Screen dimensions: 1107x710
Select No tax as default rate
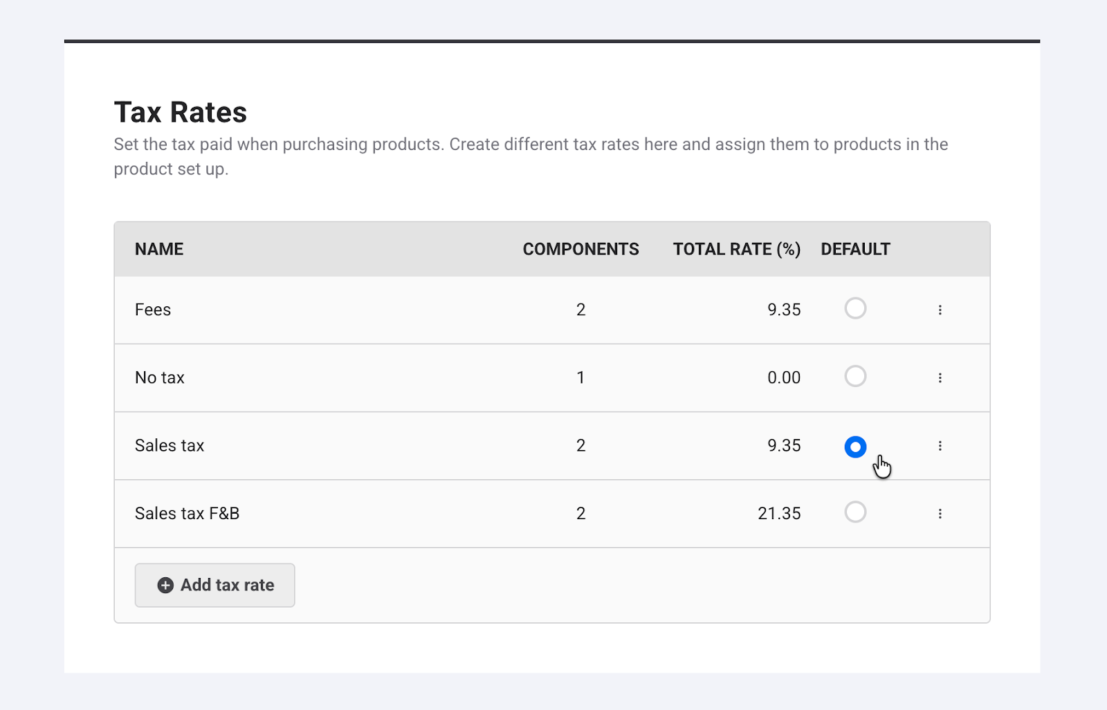tap(855, 376)
